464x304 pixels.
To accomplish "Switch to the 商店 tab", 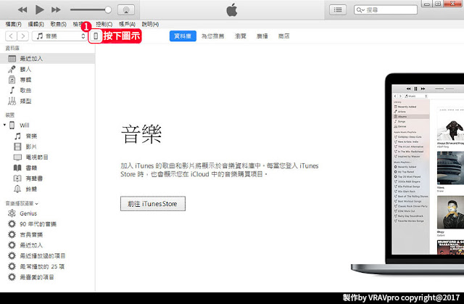I will click(x=283, y=36).
